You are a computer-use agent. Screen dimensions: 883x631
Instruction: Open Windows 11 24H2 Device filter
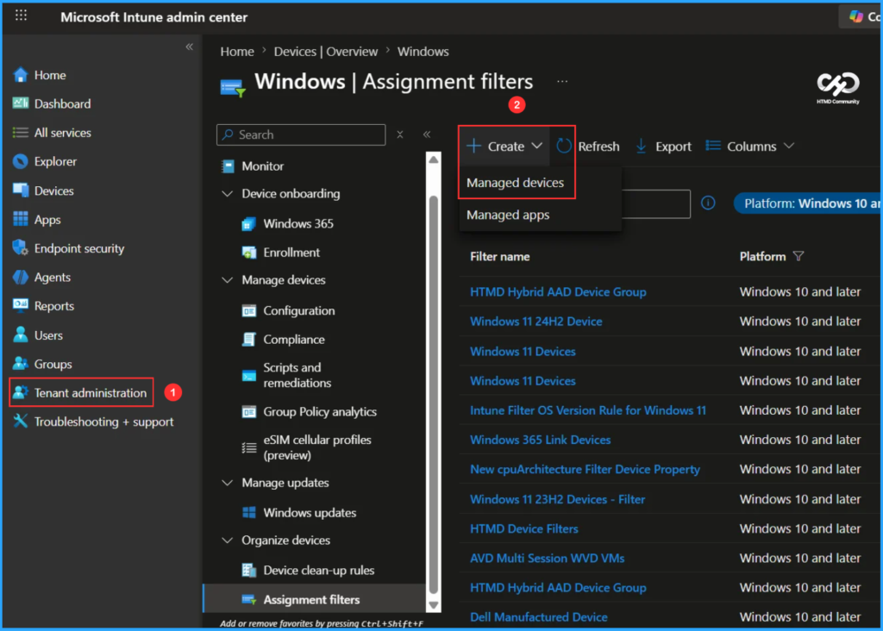536,322
